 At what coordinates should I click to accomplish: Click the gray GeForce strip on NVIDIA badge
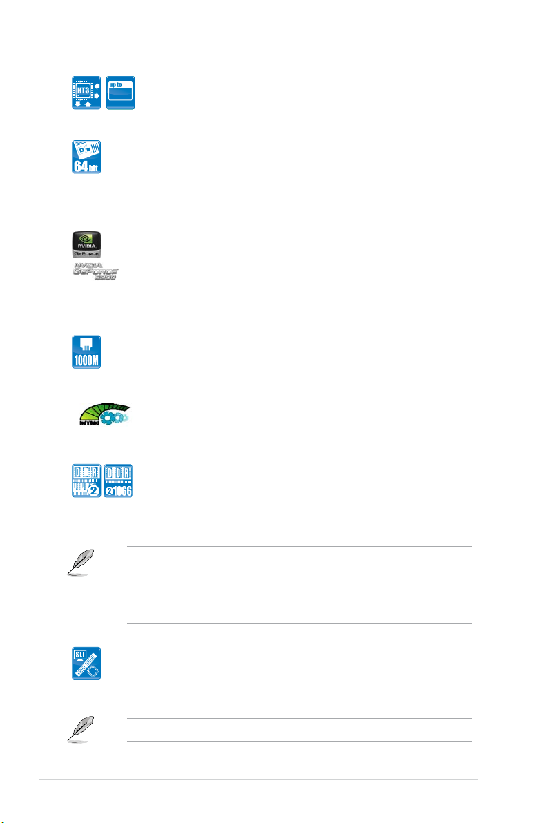click(86, 253)
